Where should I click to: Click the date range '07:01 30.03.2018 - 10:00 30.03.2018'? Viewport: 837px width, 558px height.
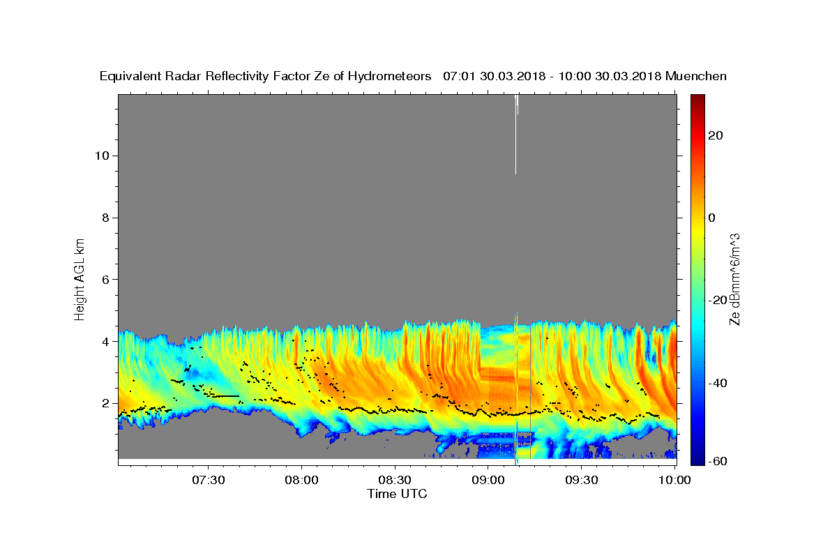pyautogui.click(x=552, y=77)
